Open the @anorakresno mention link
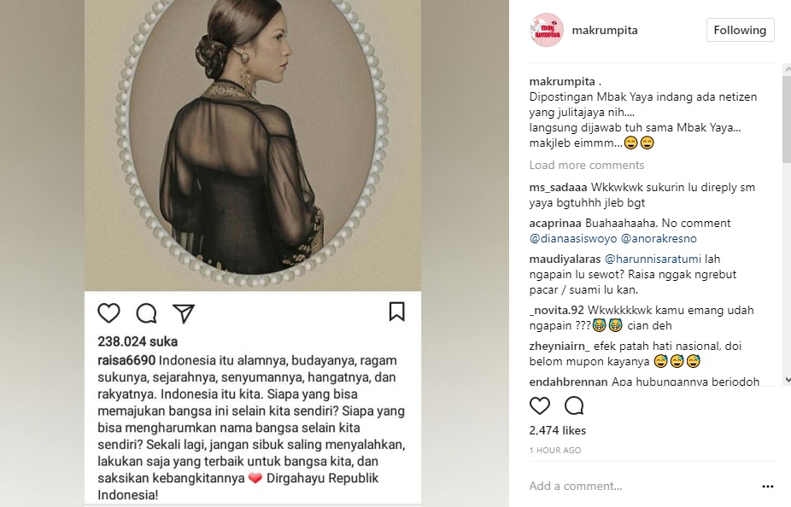791x507 pixels. pos(659,238)
